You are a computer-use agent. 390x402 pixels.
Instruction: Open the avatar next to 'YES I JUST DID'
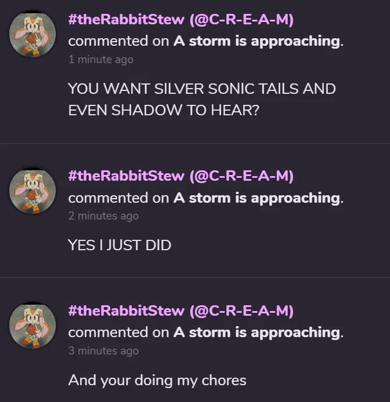tap(32, 191)
